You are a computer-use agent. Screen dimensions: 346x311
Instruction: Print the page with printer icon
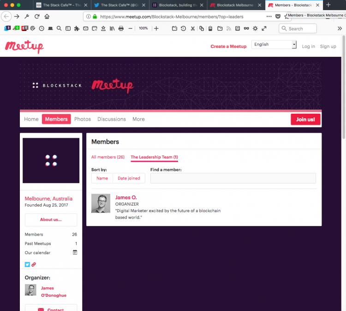pyautogui.click(x=121, y=28)
